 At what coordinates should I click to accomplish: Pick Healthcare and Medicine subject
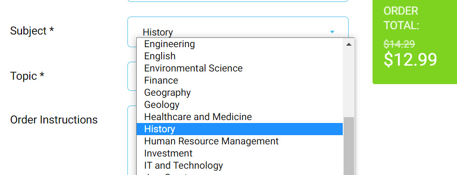click(240, 117)
